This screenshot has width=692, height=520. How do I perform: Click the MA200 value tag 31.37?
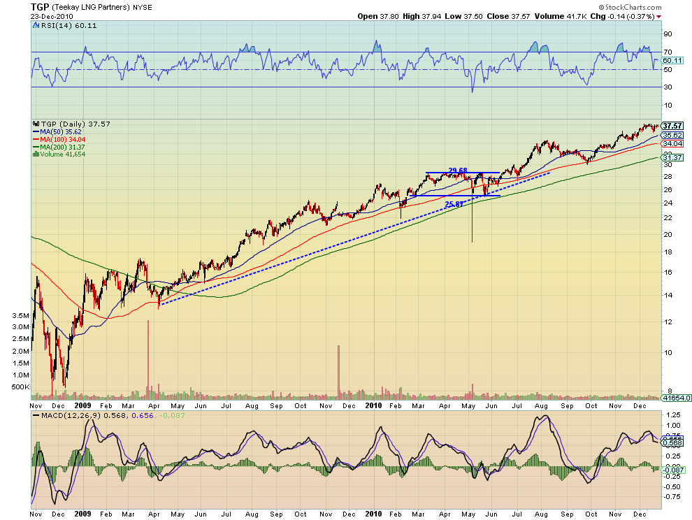click(x=672, y=157)
